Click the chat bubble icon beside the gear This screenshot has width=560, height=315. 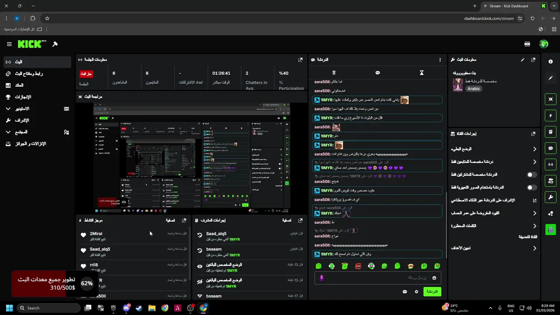[x=405, y=292]
